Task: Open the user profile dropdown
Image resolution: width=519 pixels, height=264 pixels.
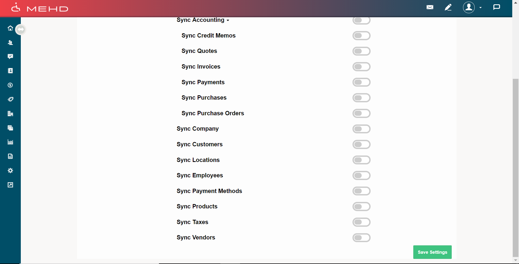Action: coord(472,8)
